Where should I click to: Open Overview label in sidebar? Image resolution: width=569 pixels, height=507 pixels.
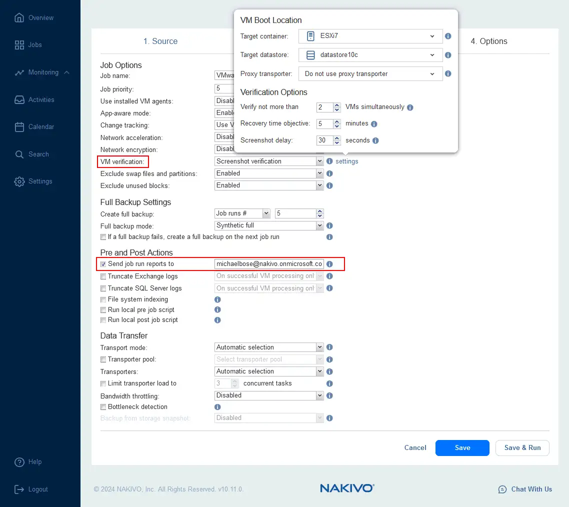(x=41, y=18)
